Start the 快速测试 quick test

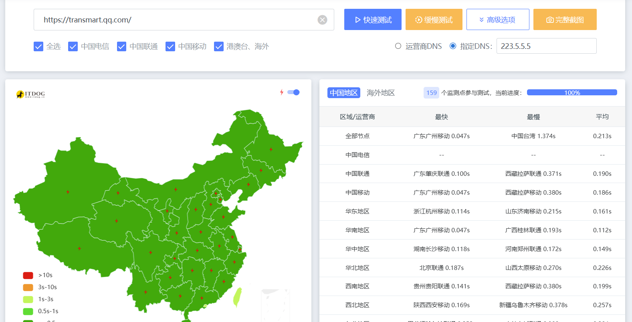(373, 20)
